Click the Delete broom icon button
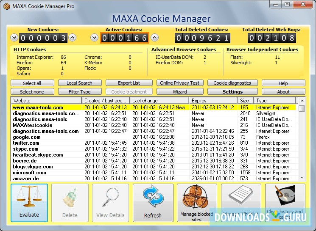Screen dimensions: 316x231 point(70,203)
